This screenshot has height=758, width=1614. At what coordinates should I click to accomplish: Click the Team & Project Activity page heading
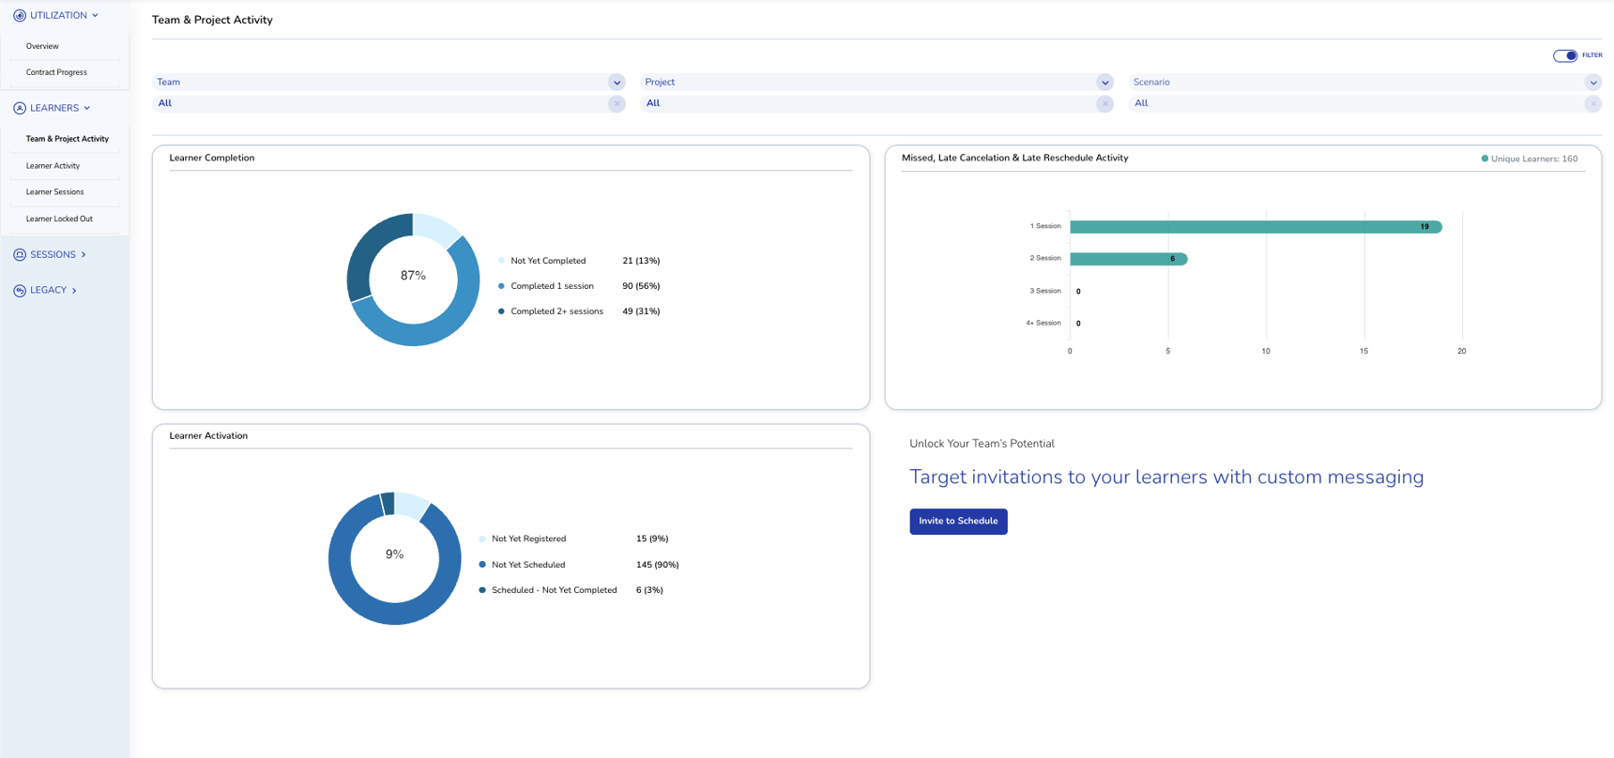[x=212, y=20]
